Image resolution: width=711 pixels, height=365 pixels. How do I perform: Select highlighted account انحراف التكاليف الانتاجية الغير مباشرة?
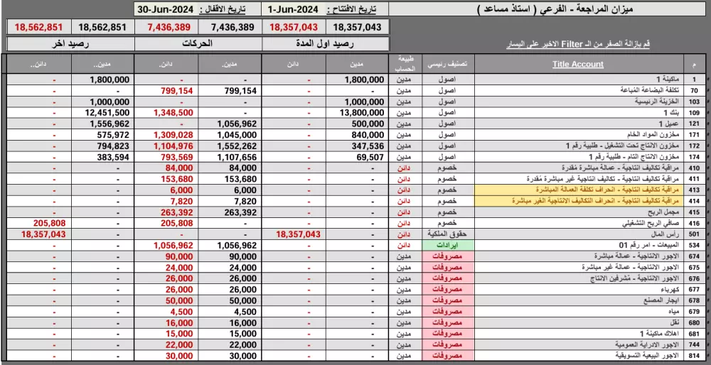pyautogui.click(x=577, y=201)
